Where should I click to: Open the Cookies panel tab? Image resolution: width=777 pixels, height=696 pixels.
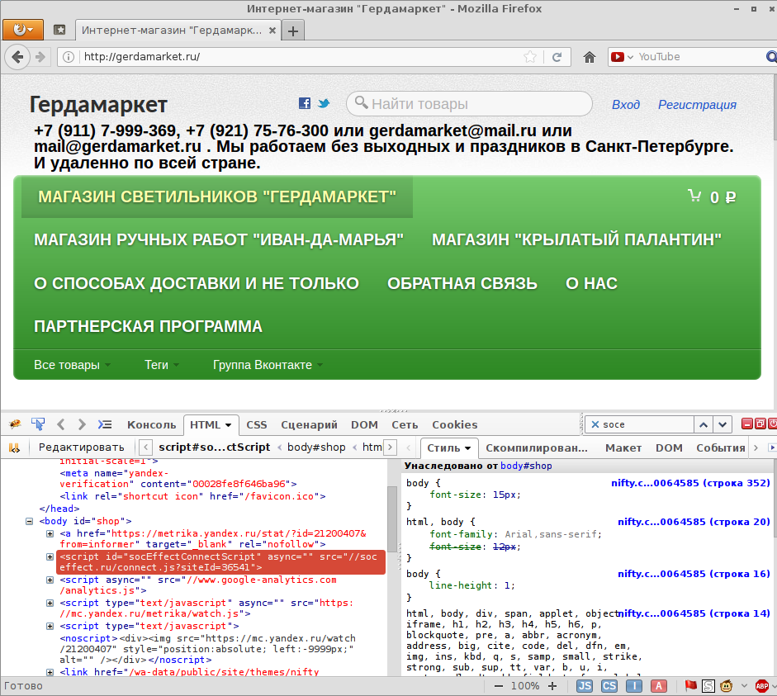[x=454, y=424]
